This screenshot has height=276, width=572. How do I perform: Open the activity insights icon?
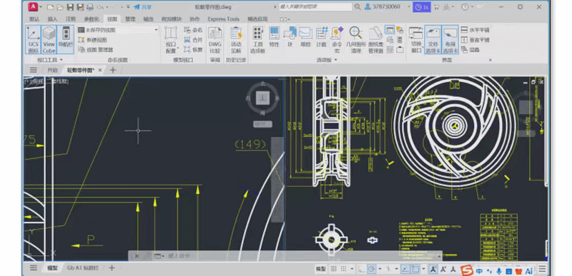point(236,40)
